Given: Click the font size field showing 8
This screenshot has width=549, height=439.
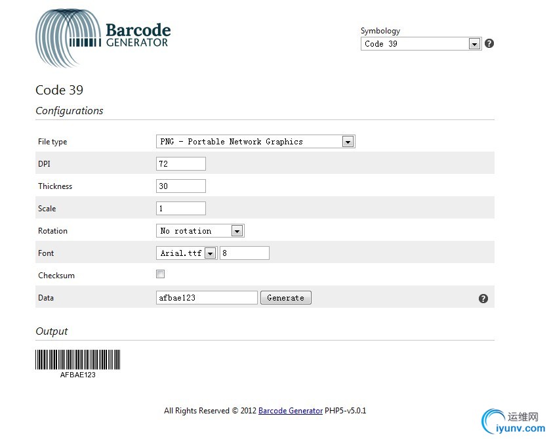Looking at the screenshot, I should pos(245,253).
